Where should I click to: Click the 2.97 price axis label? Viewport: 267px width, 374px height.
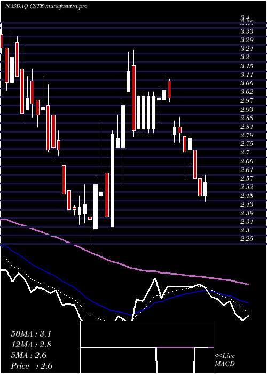247,100
